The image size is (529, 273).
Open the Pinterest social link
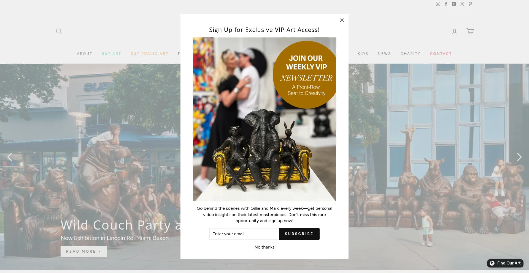point(470,4)
